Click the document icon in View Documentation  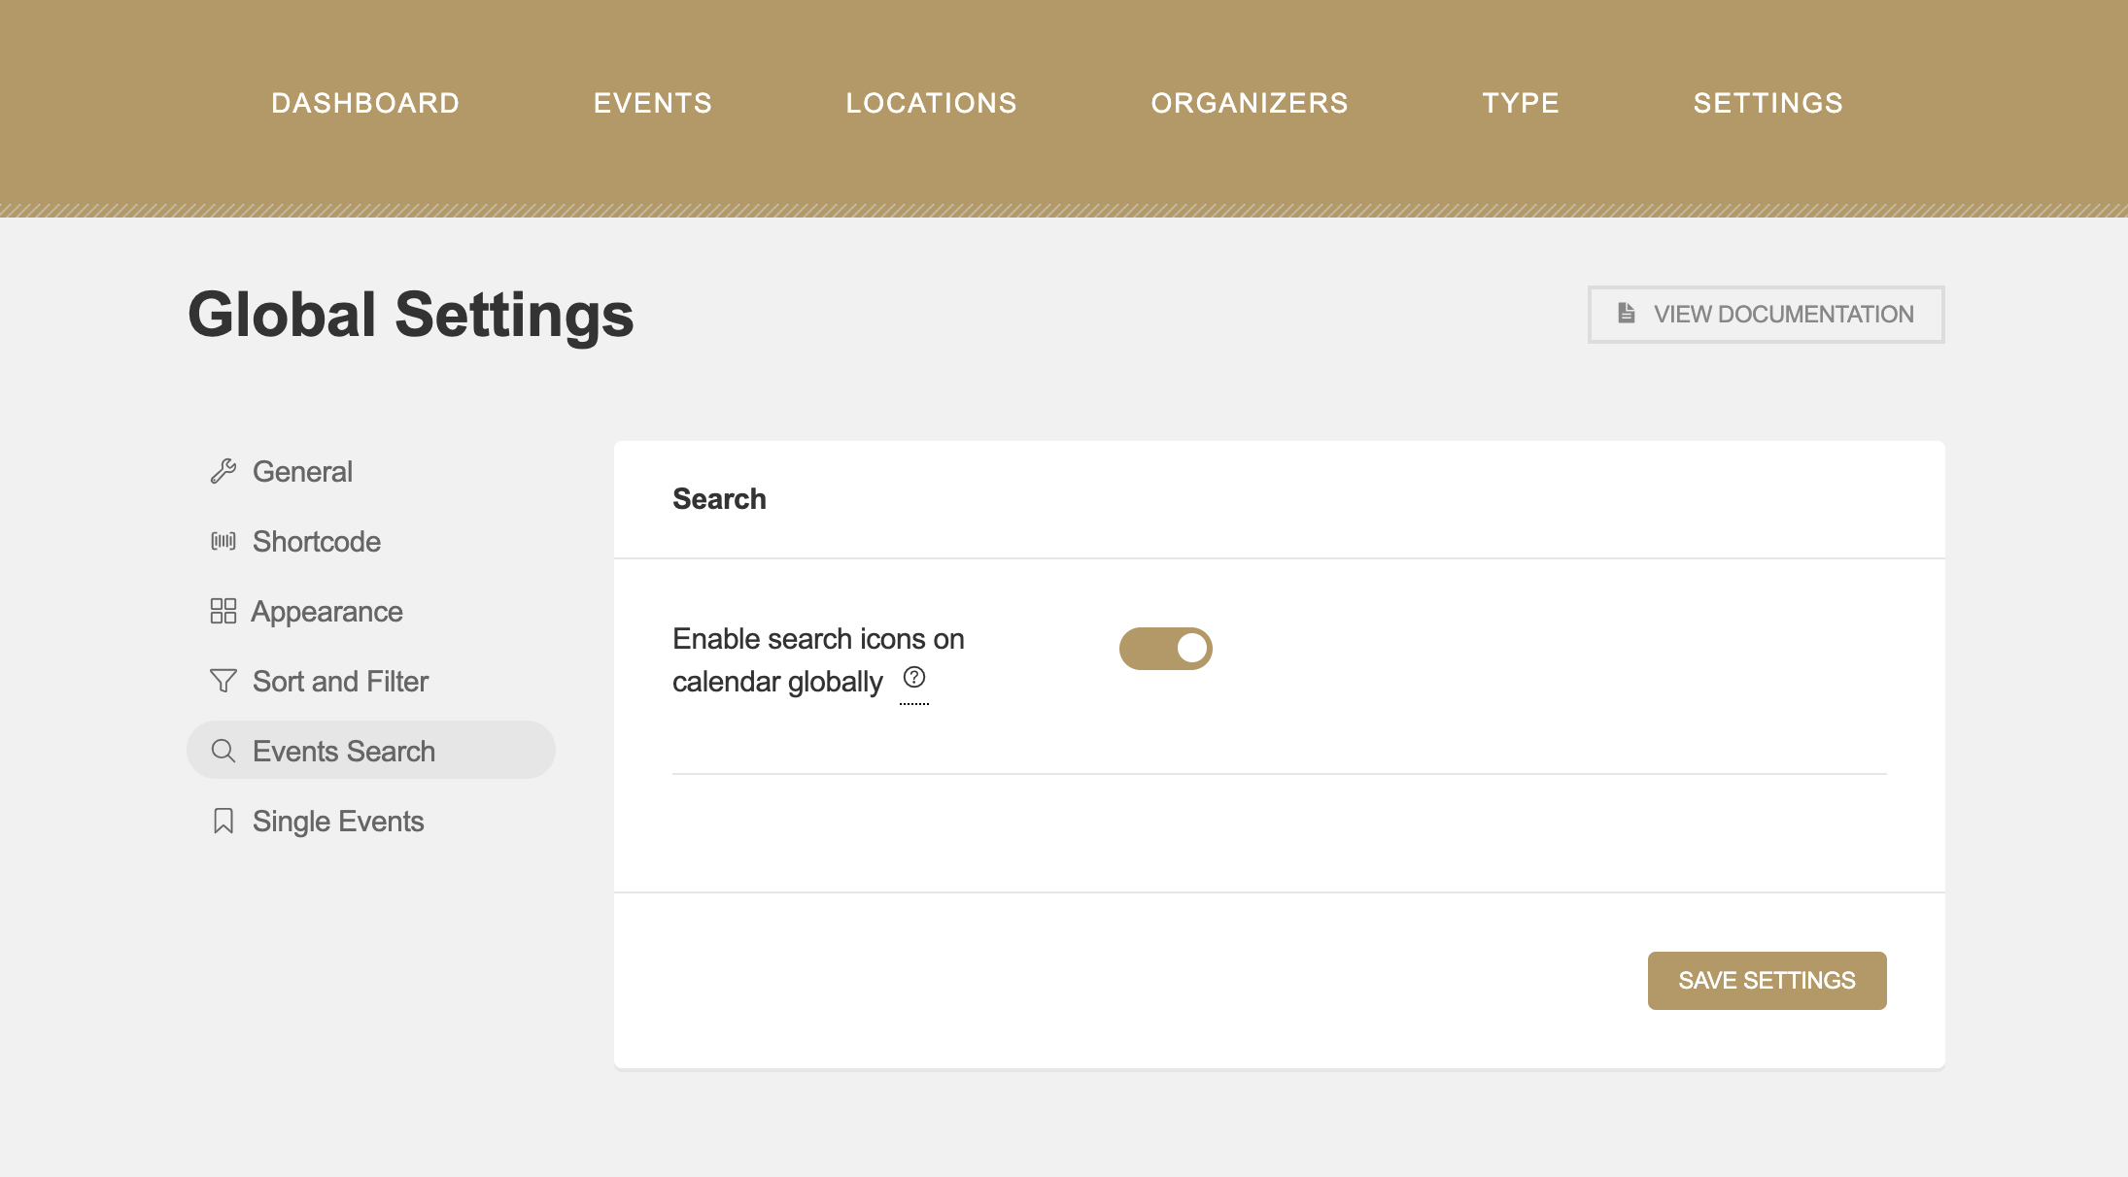point(1626,313)
